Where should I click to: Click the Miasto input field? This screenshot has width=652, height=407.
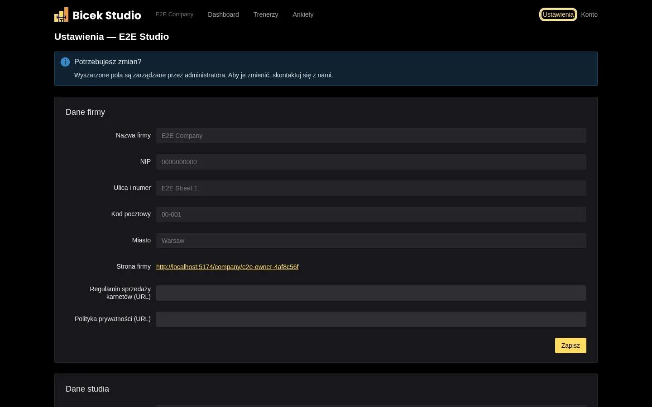coord(371,241)
